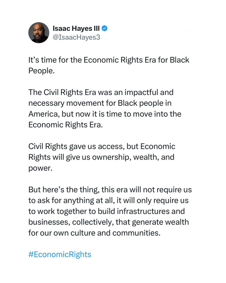Viewport: 226px width, 283px height.
Task: Click the line 'Rights will give us ownership, wealth'
Action: [101, 157]
